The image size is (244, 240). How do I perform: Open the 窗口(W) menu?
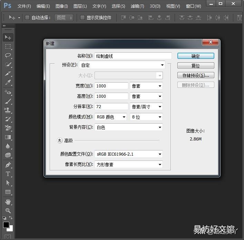pyautogui.click(x=193, y=6)
